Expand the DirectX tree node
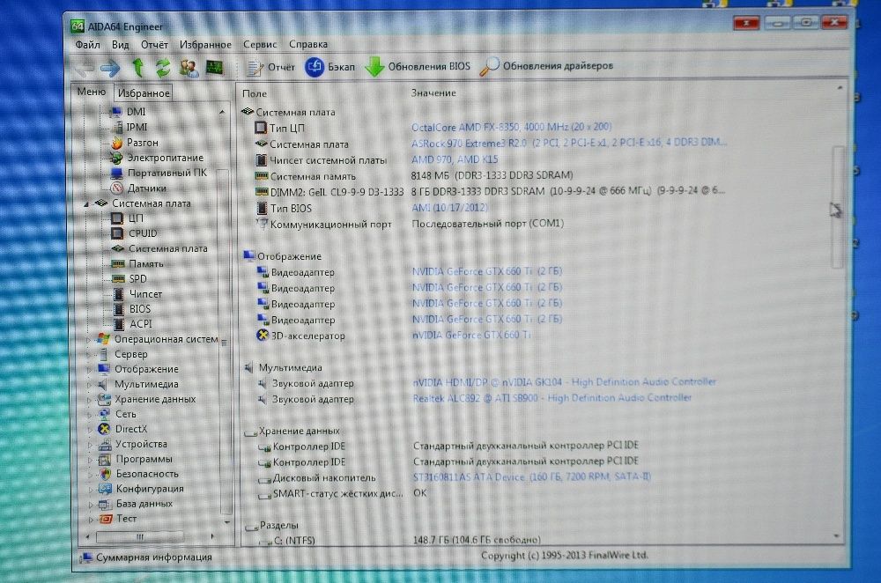 pos(89,430)
